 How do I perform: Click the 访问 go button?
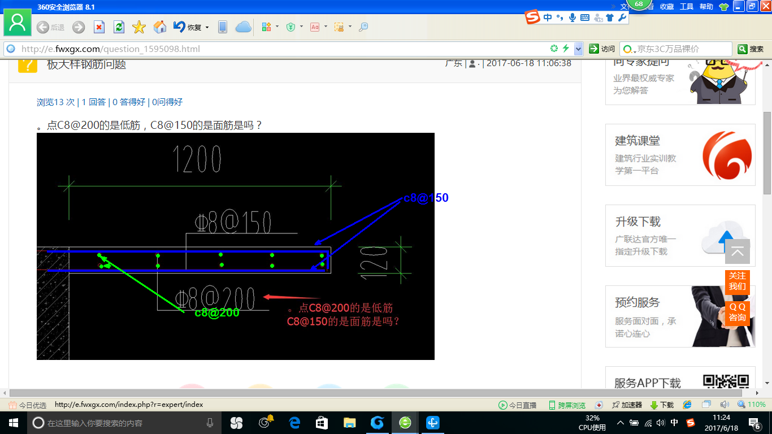tap(602, 49)
